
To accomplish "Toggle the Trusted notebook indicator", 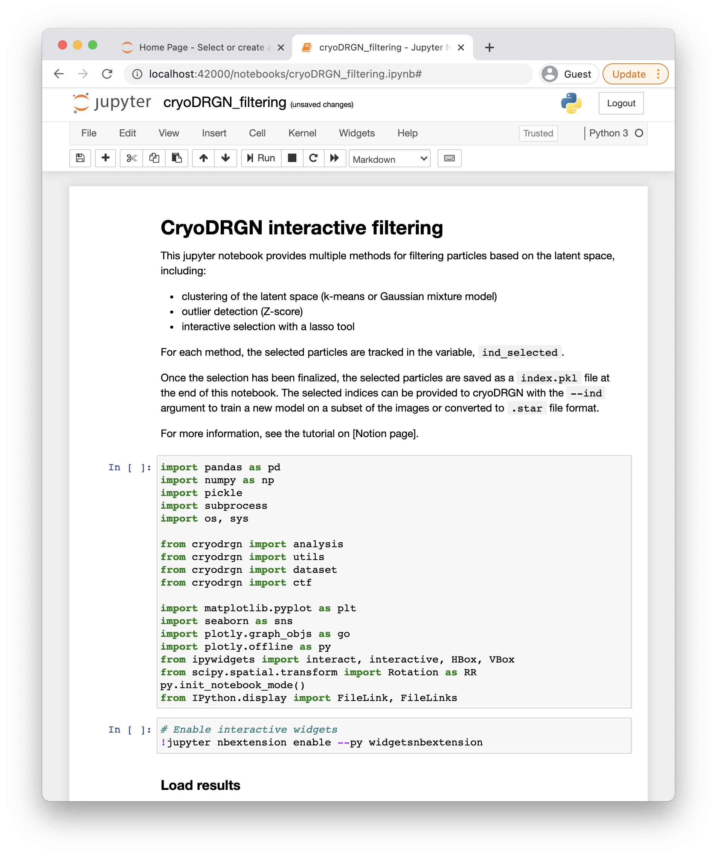I will pos(537,133).
